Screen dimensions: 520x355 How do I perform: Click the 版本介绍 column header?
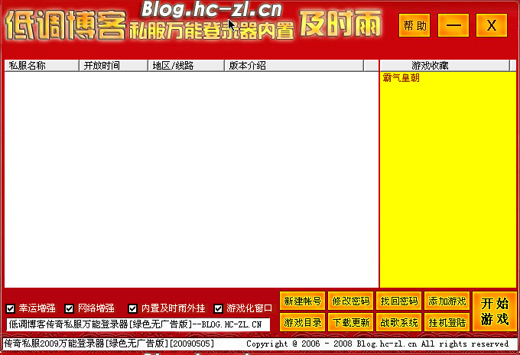(x=294, y=66)
